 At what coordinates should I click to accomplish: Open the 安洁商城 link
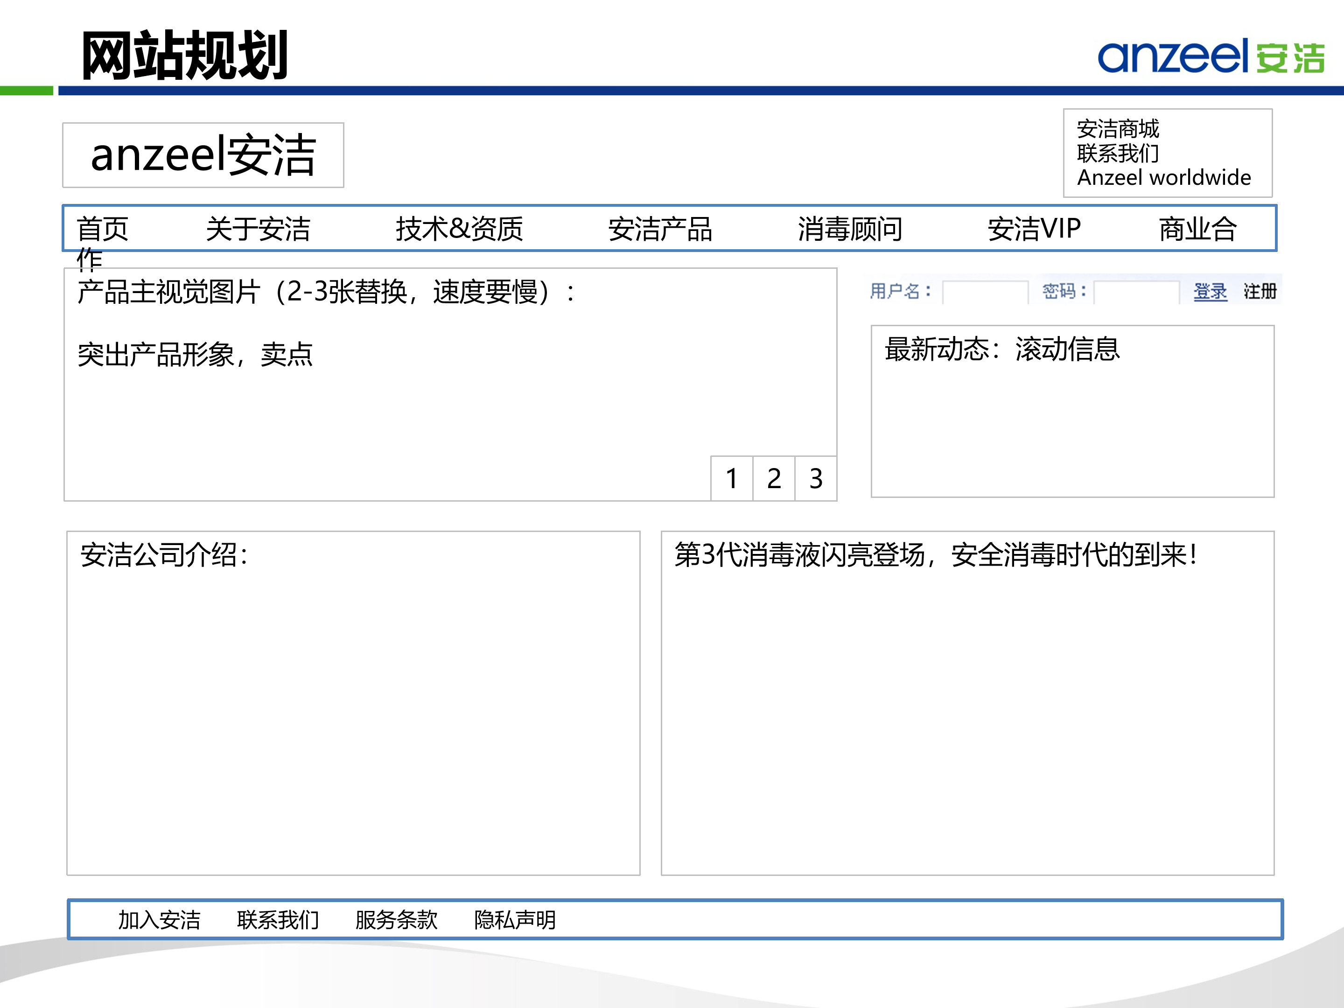click(1118, 129)
